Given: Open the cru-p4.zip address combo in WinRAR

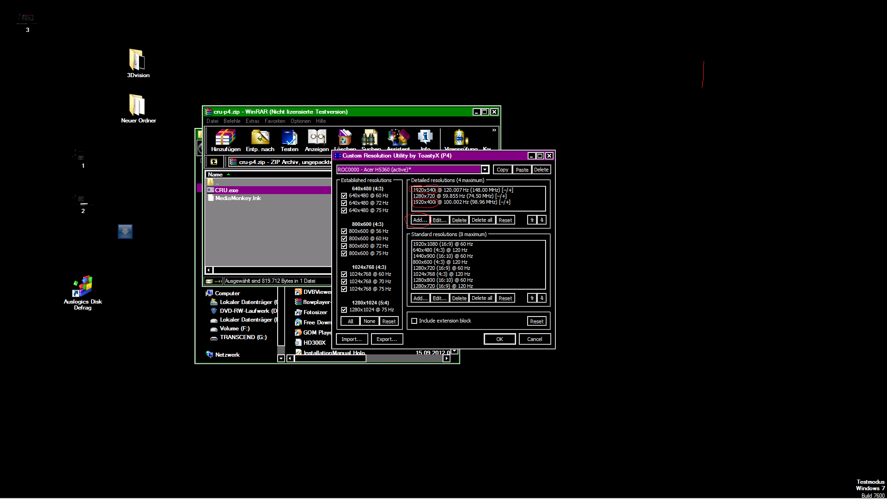Looking at the screenshot, I should click(x=280, y=162).
